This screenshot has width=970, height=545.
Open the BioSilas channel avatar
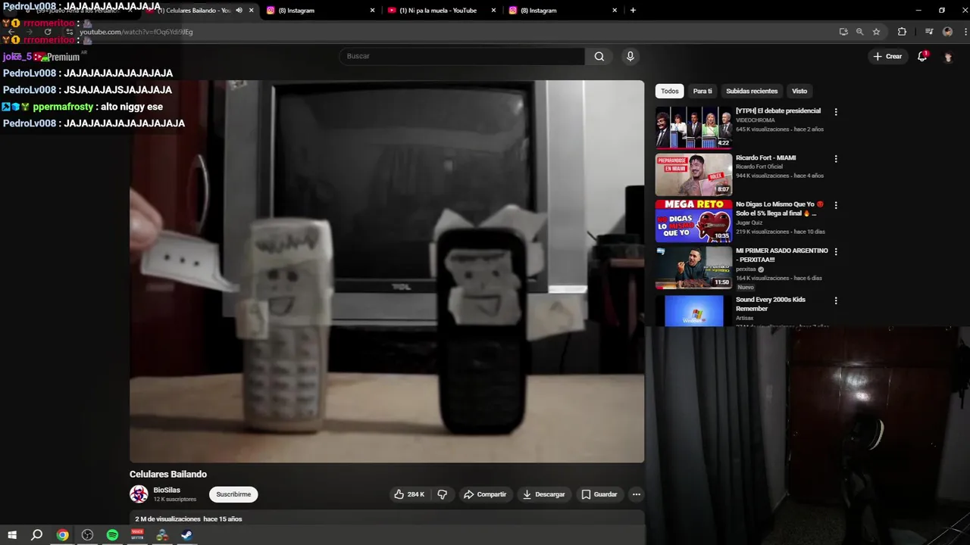(139, 494)
